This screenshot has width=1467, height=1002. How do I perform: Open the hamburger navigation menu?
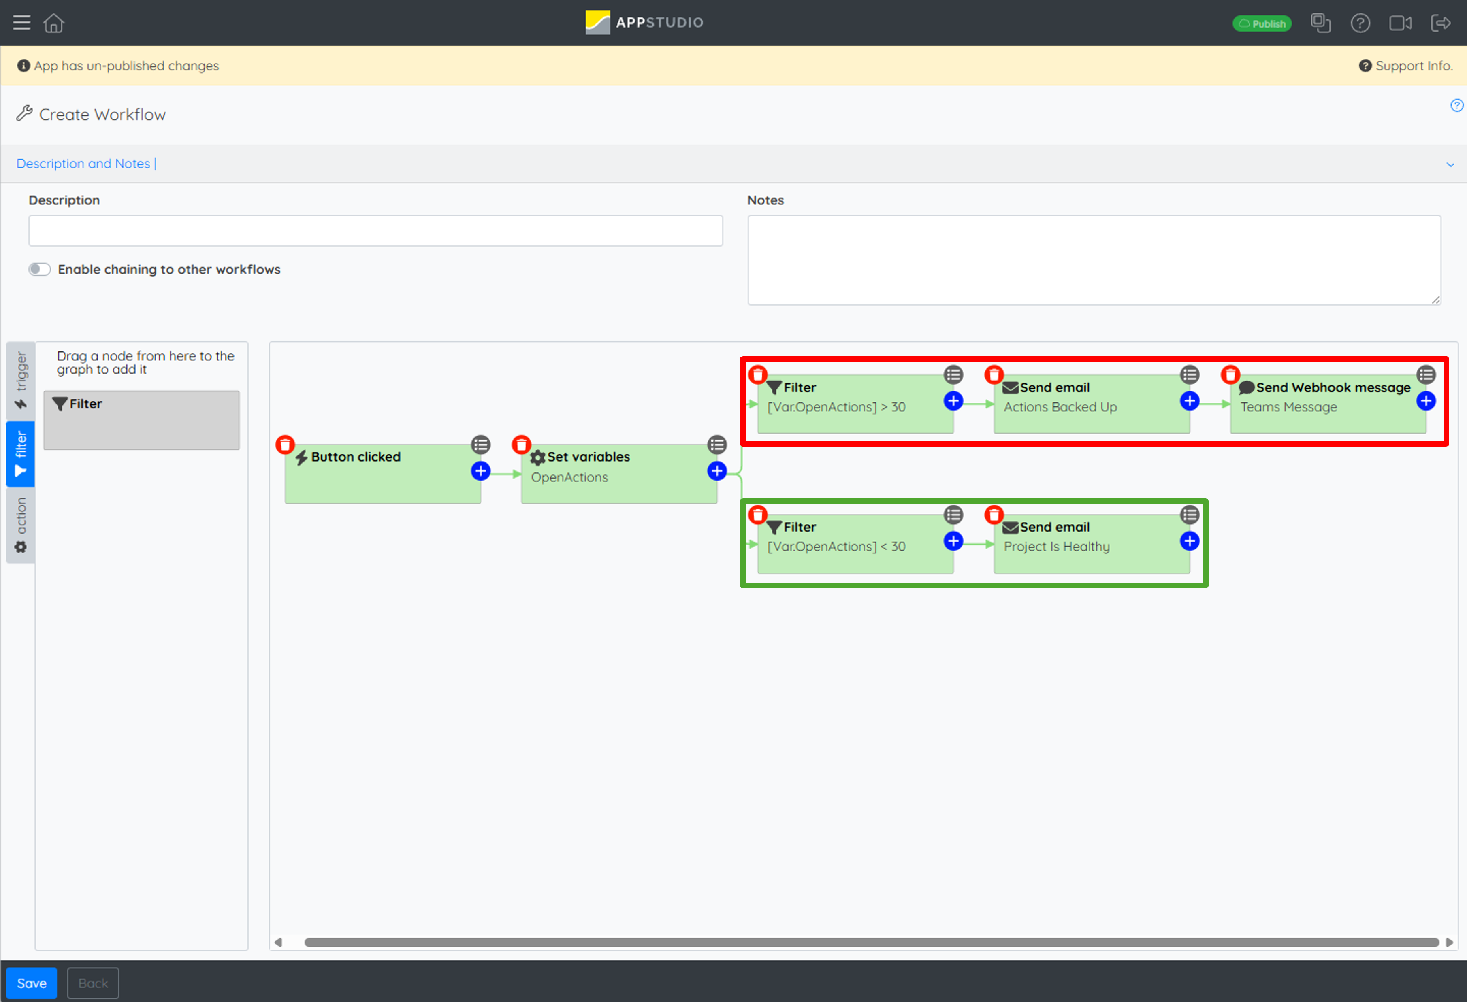pos(21,23)
